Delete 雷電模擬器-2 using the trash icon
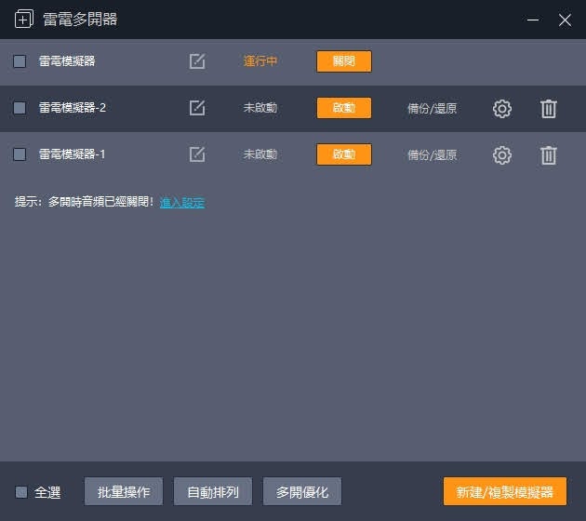The image size is (586, 521). click(549, 109)
